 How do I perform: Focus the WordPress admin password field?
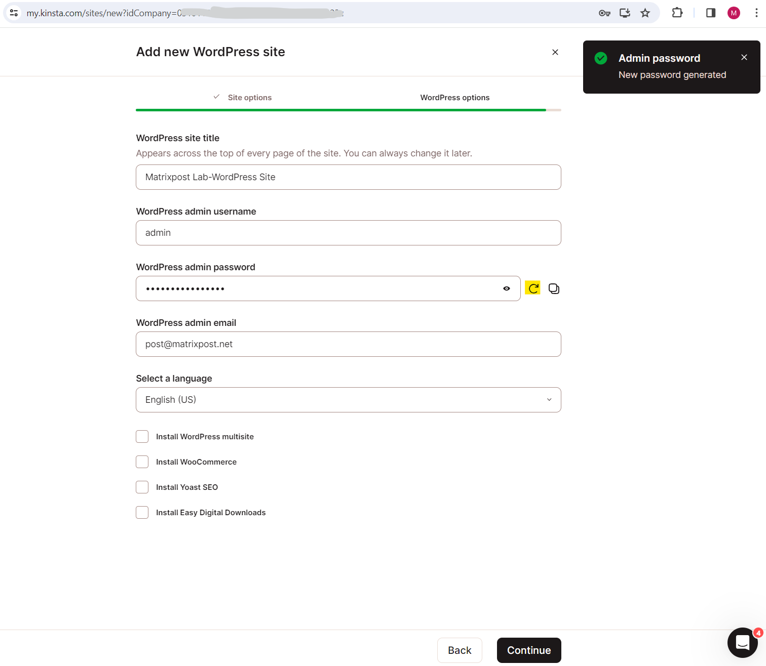point(328,288)
